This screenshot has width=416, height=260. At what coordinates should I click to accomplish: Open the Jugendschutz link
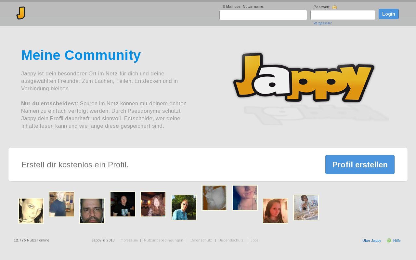231,240
